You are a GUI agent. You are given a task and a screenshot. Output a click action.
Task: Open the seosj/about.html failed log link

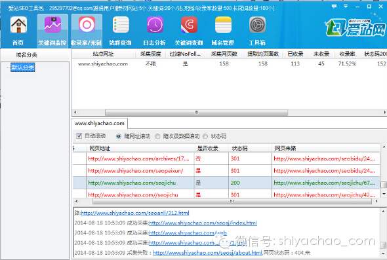click(207, 253)
